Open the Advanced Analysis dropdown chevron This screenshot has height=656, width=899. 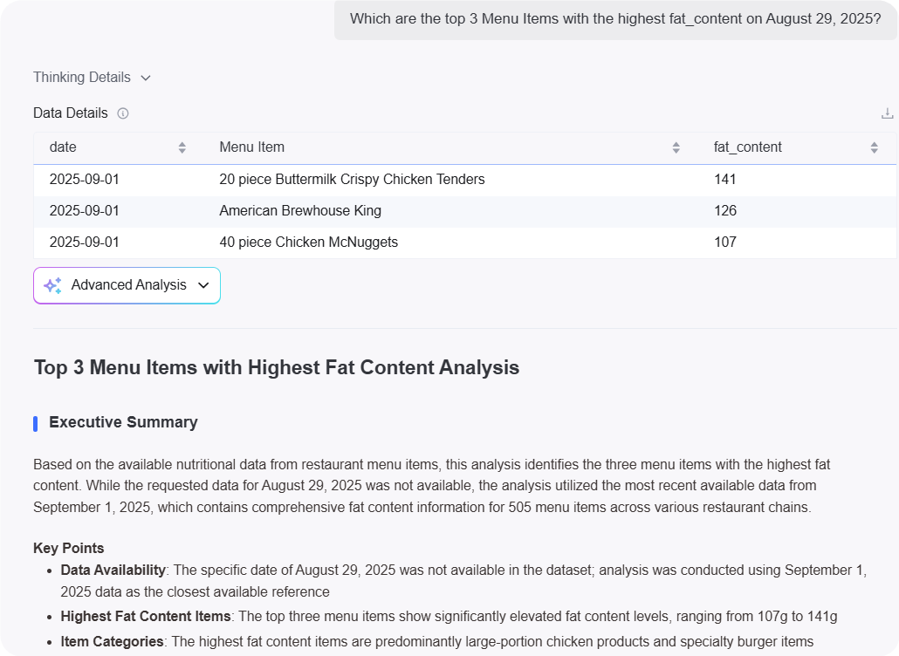coord(203,285)
